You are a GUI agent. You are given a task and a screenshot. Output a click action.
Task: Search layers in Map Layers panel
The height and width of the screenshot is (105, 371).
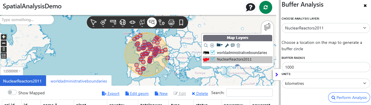tap(206, 45)
